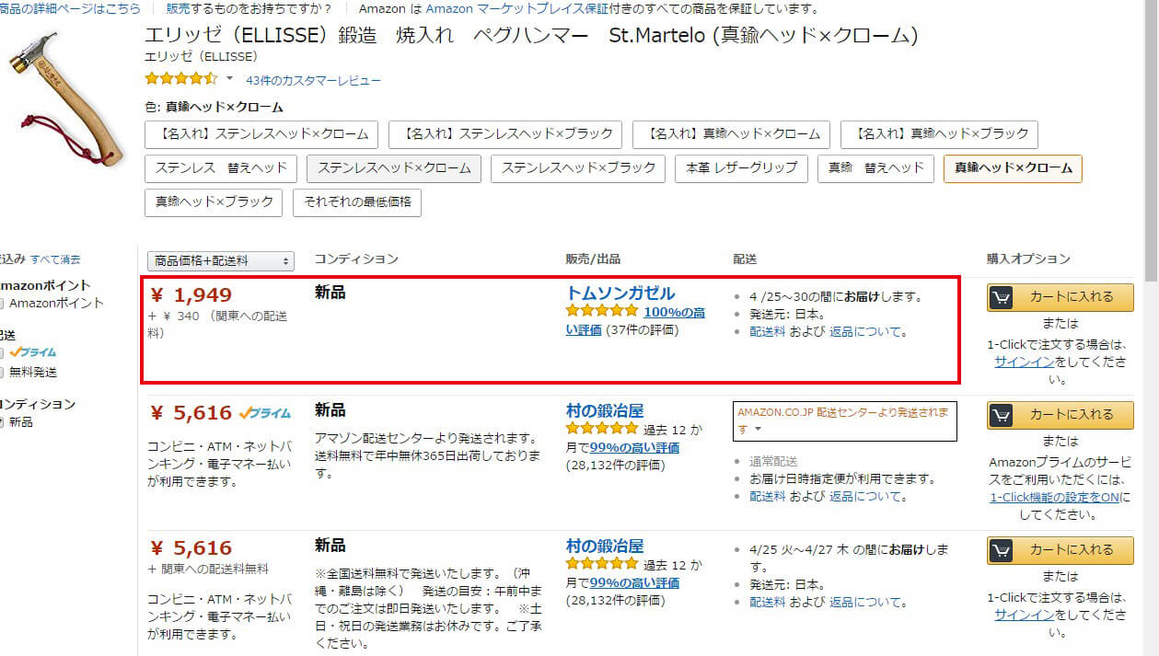Open 配送料 link in third offer row
The width and height of the screenshot is (1159, 656).
pos(768,602)
